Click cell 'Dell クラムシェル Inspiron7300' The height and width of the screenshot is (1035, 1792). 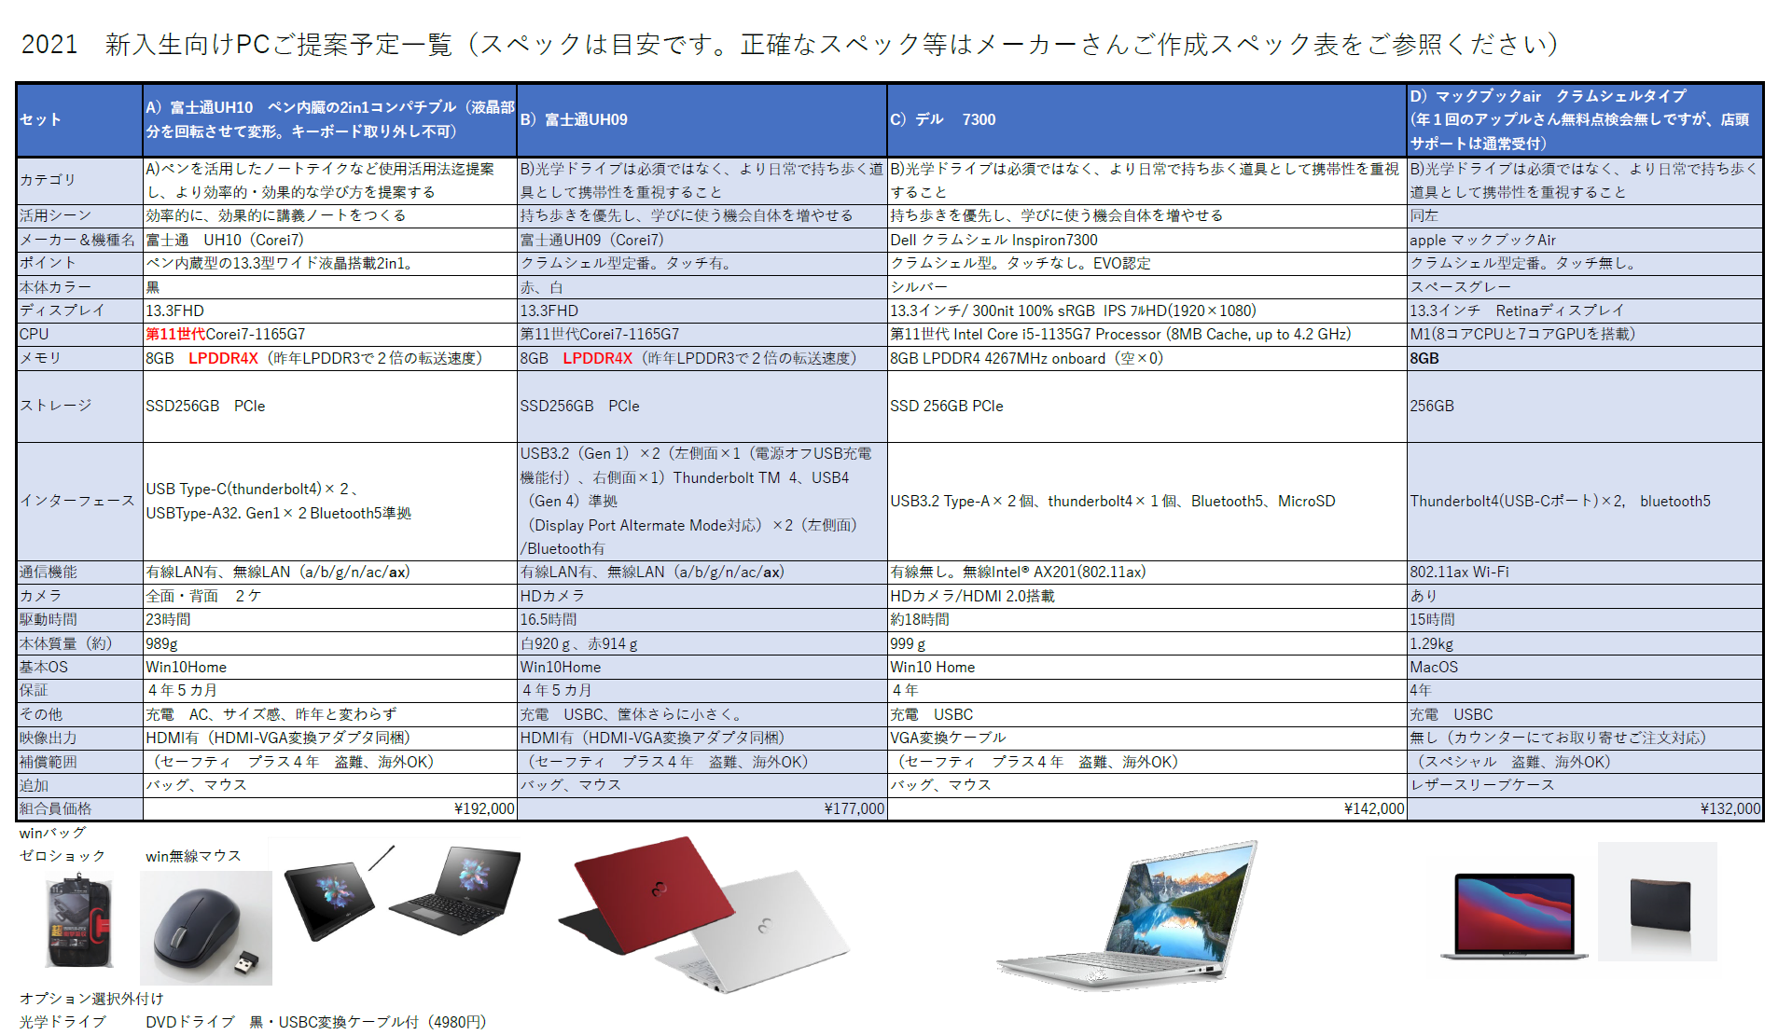point(1146,240)
